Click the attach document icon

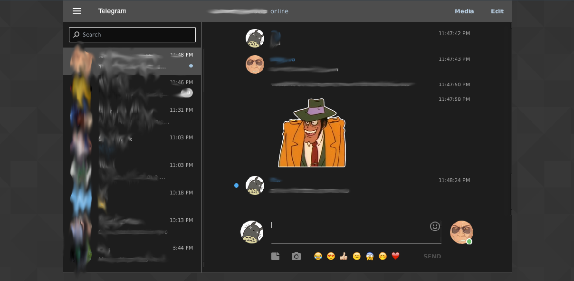pos(275,256)
